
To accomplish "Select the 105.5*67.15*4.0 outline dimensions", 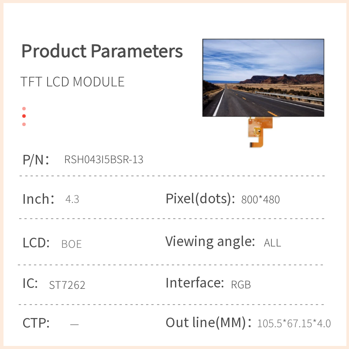I will coord(294,324).
